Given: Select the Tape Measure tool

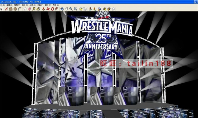Looking at the screenshot, I should (x=34, y=9).
